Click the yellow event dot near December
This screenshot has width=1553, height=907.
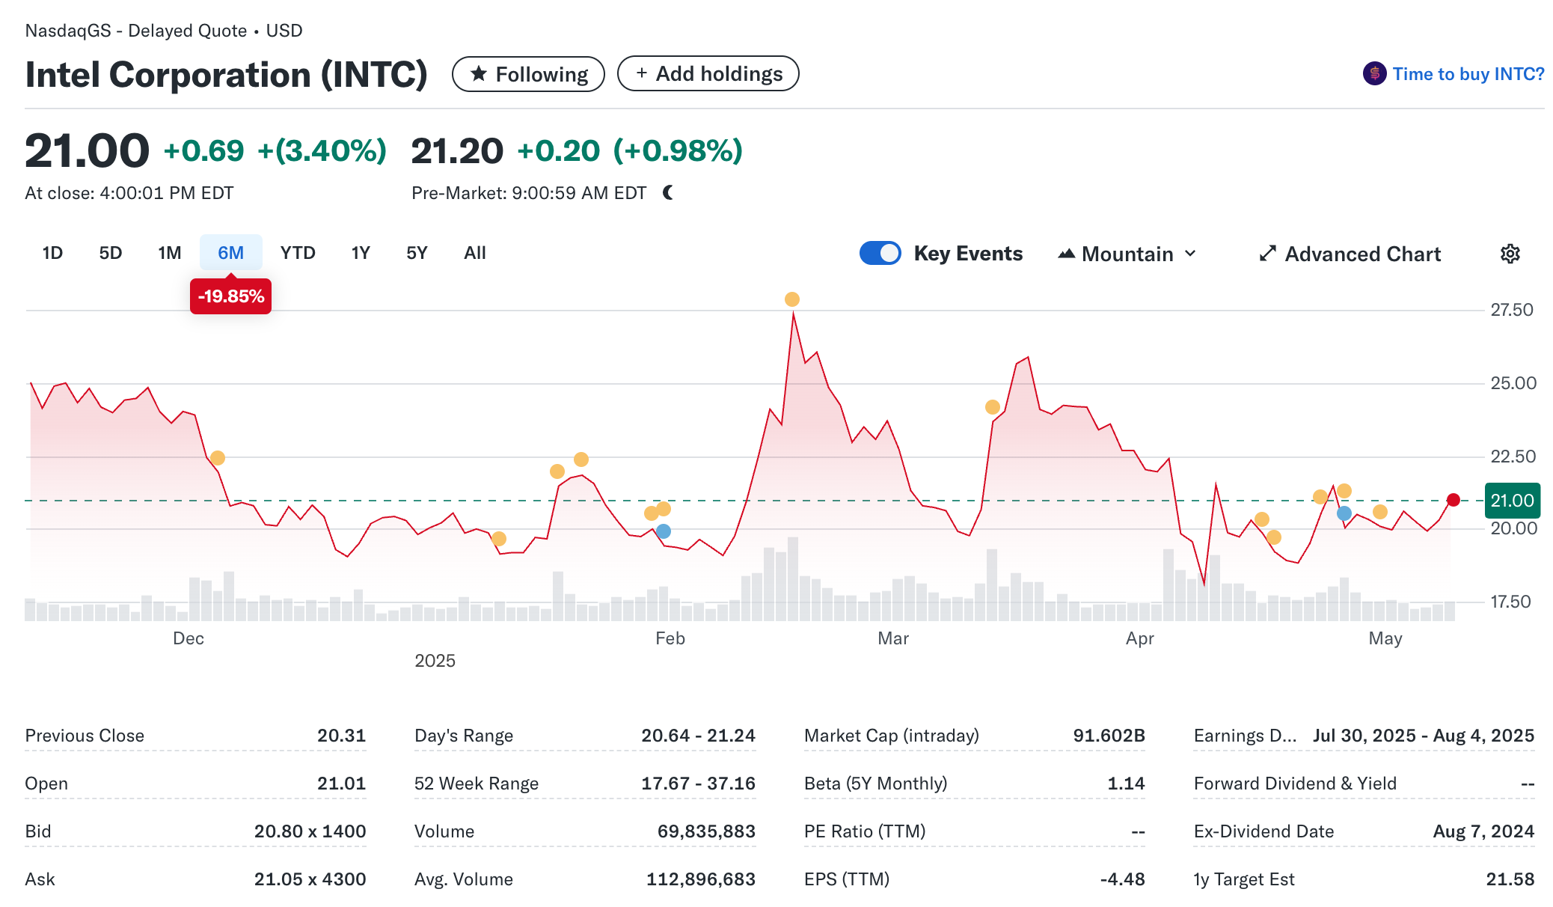[218, 458]
